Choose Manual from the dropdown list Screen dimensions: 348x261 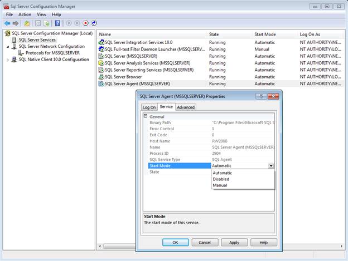(x=243, y=185)
